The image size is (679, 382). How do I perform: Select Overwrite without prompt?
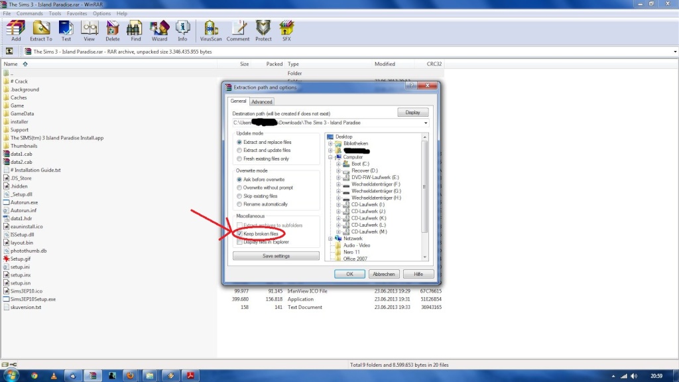pyautogui.click(x=239, y=188)
